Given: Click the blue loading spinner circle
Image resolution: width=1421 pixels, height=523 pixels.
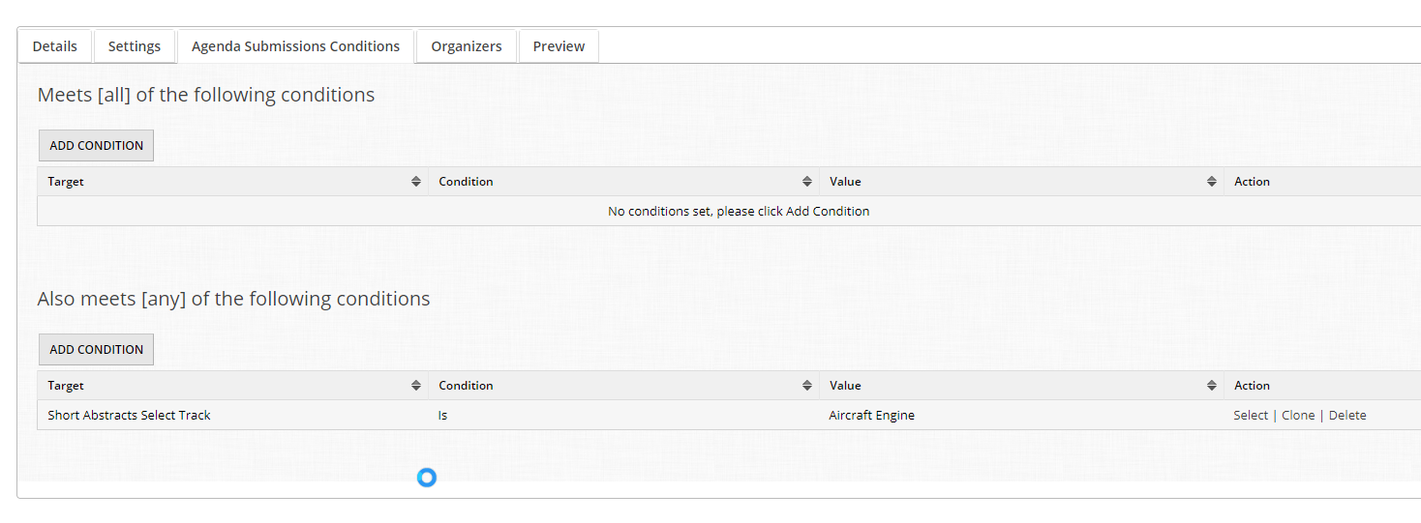Looking at the screenshot, I should pyautogui.click(x=427, y=478).
